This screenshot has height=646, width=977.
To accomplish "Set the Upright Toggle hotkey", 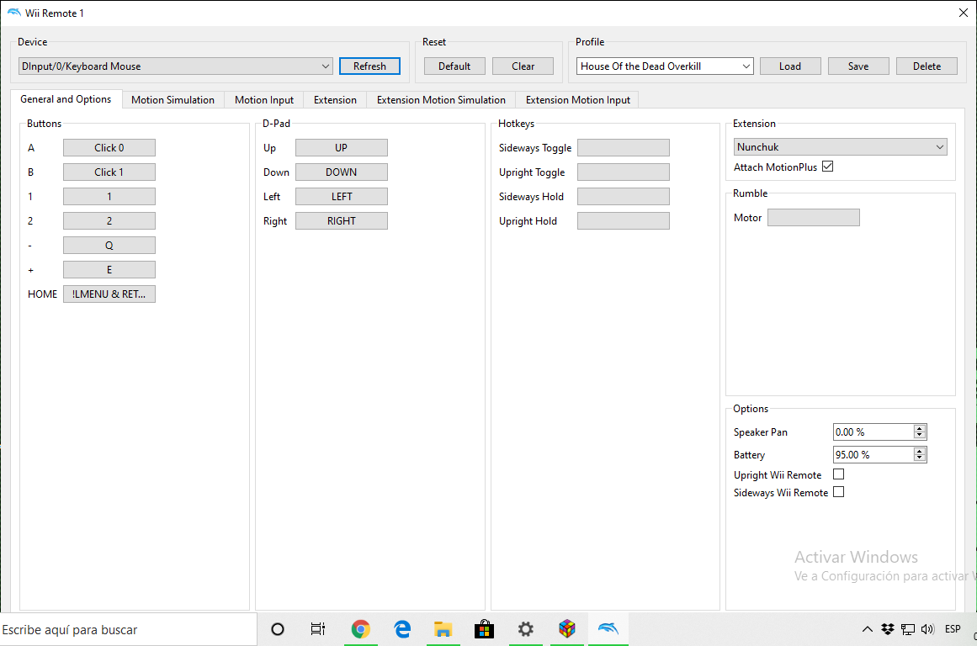I will pos(623,172).
